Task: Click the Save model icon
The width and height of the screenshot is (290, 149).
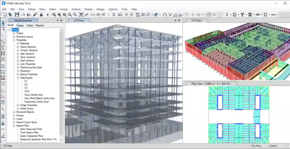Action: click(17, 15)
